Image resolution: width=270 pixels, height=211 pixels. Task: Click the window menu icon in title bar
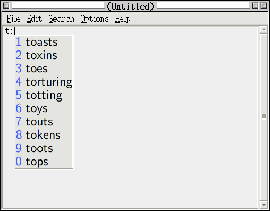pos(6,6)
